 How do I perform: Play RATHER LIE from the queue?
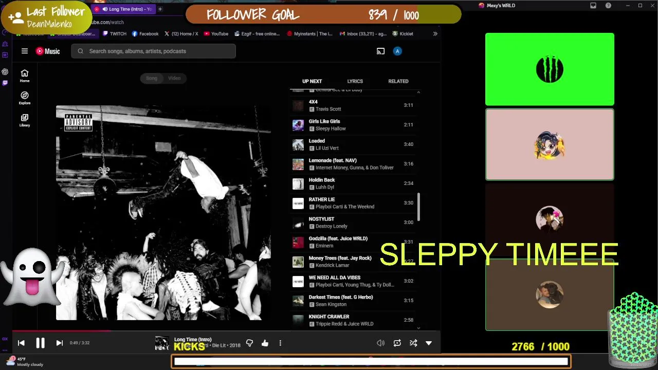(x=353, y=203)
